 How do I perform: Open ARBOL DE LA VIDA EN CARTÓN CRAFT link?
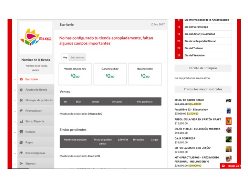pos(198,120)
